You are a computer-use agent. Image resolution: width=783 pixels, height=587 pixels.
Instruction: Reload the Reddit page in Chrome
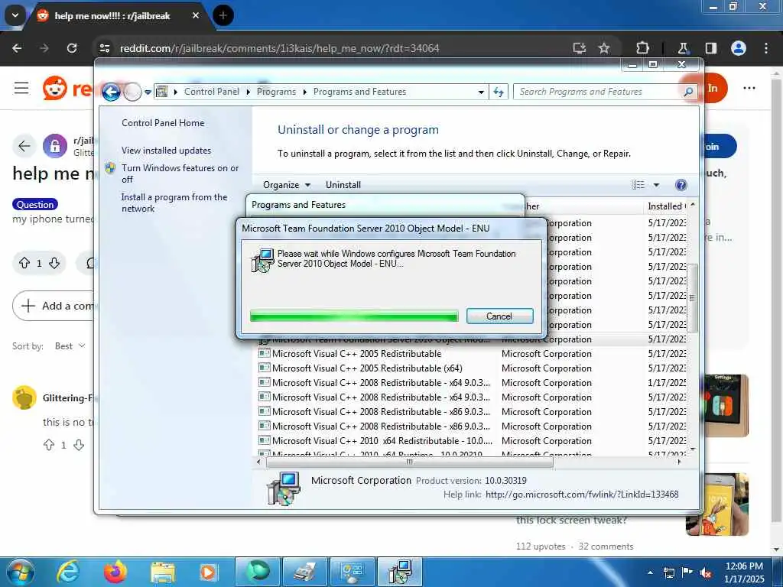point(72,48)
